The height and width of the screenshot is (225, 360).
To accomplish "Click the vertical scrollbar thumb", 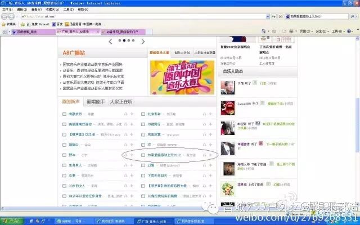I will [358, 125].
